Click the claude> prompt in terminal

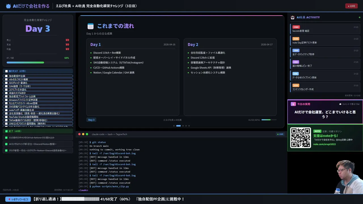83,190
